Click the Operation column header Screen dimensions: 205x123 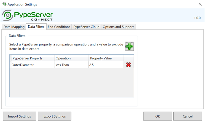[x=71, y=58]
